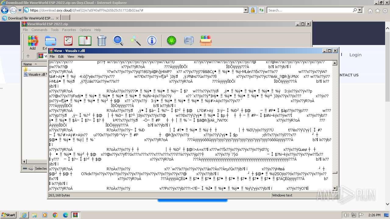Screen dimensions: 390x219
Task: Select the Download file VimeWorld browser tab
Action: click(30, 18)
